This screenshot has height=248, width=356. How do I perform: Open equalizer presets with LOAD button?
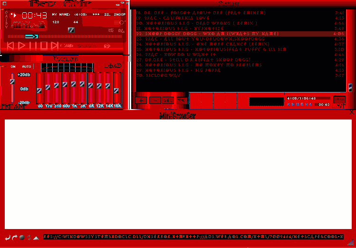(113, 66)
